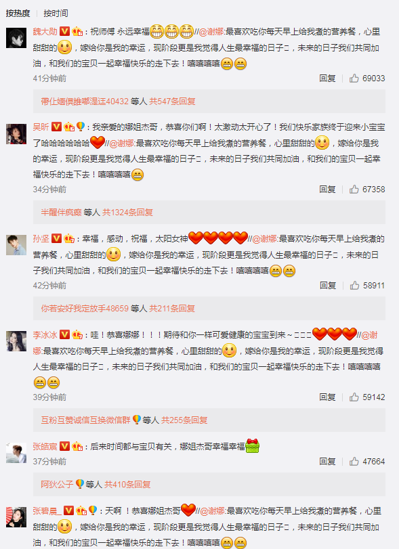
Task: Like 孙坚's comment showing 58911
Action: (x=354, y=286)
